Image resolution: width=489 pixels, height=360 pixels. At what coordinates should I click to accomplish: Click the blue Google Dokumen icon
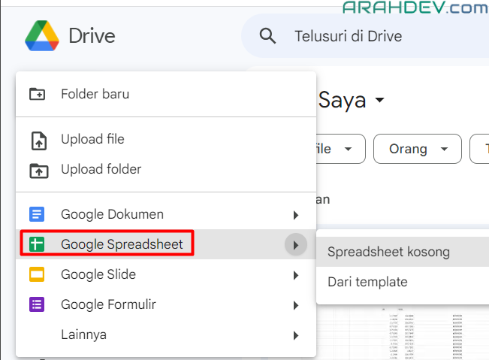click(38, 215)
